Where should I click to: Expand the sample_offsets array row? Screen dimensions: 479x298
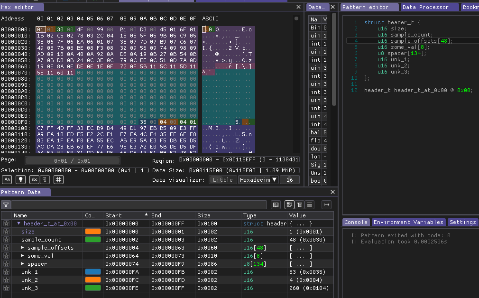tap(23, 248)
